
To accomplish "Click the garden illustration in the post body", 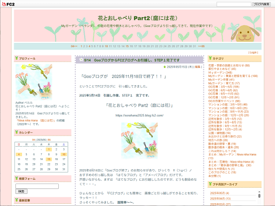I will click(139, 141).
